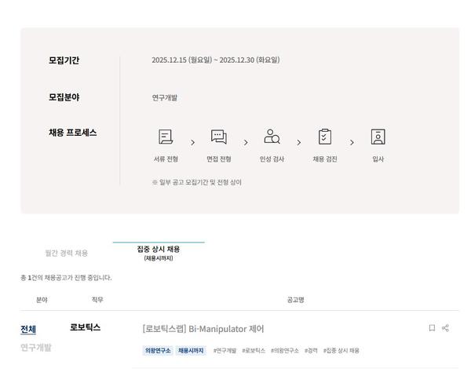471x387 pixels.
Task: Click the 입사 ID badge icon
Action: click(x=378, y=137)
